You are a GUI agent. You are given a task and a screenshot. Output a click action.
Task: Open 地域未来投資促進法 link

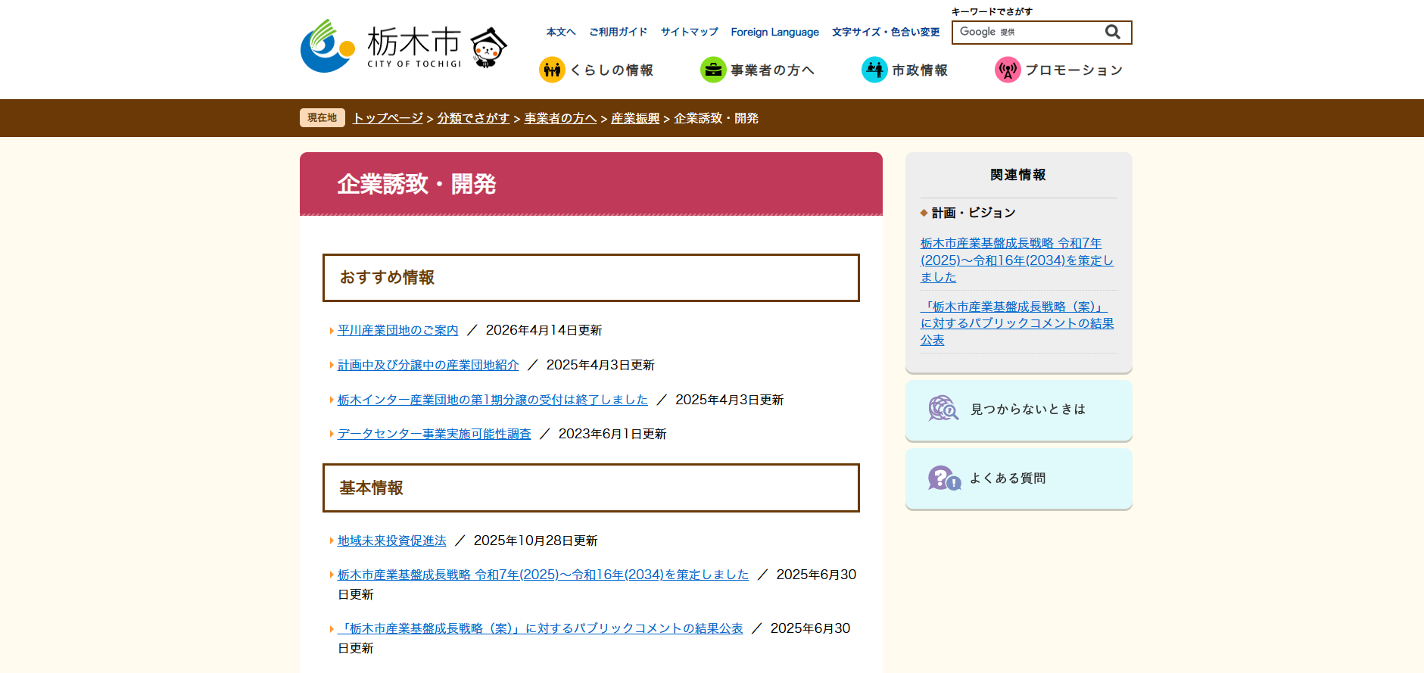(x=391, y=541)
